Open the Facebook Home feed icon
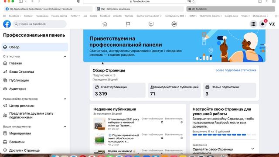 pos(105,24)
